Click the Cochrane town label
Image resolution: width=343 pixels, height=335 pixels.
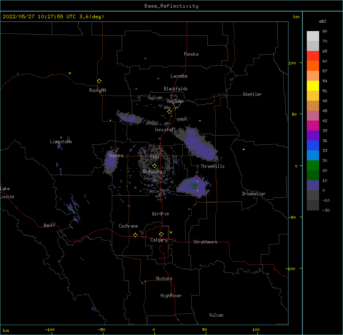[x=128, y=226]
